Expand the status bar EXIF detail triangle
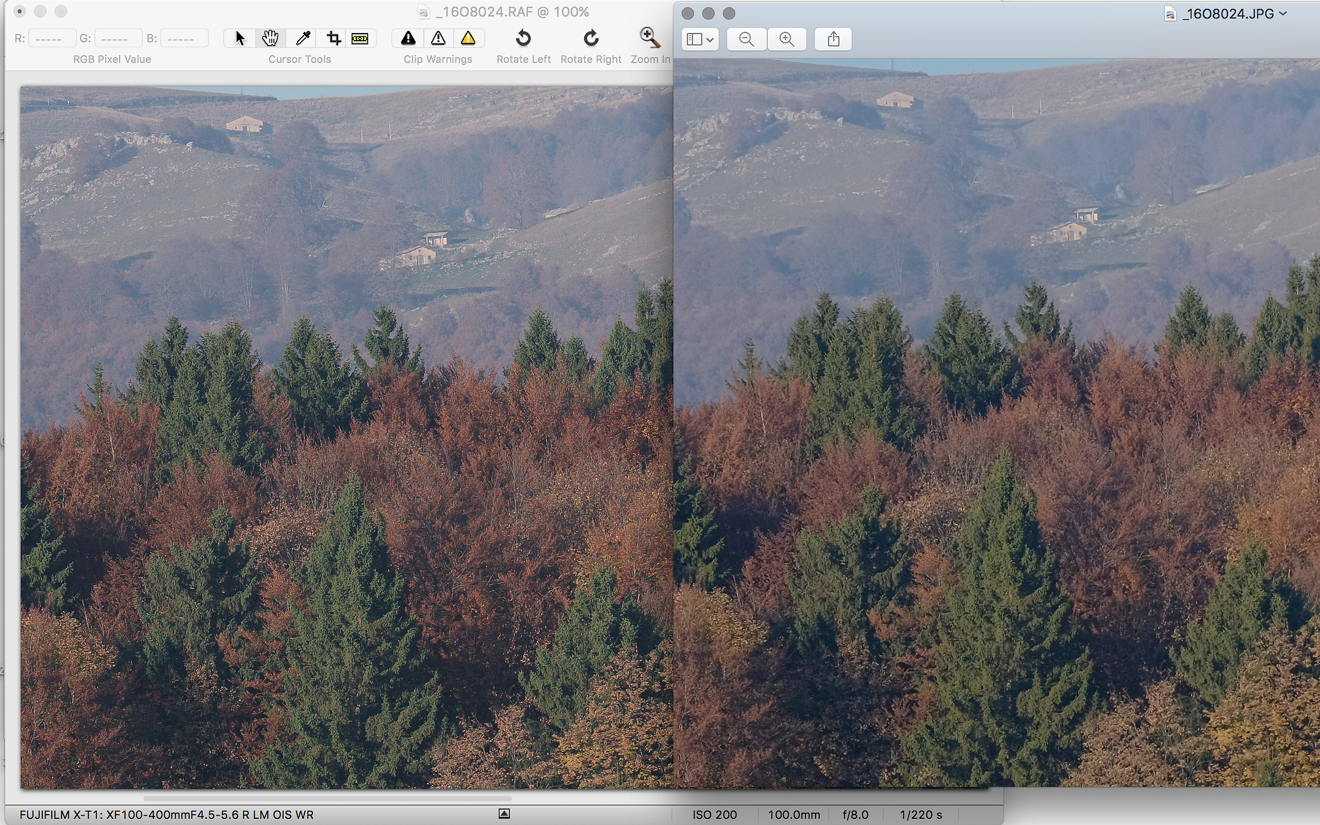Screen dimensions: 1320x825 504,813
